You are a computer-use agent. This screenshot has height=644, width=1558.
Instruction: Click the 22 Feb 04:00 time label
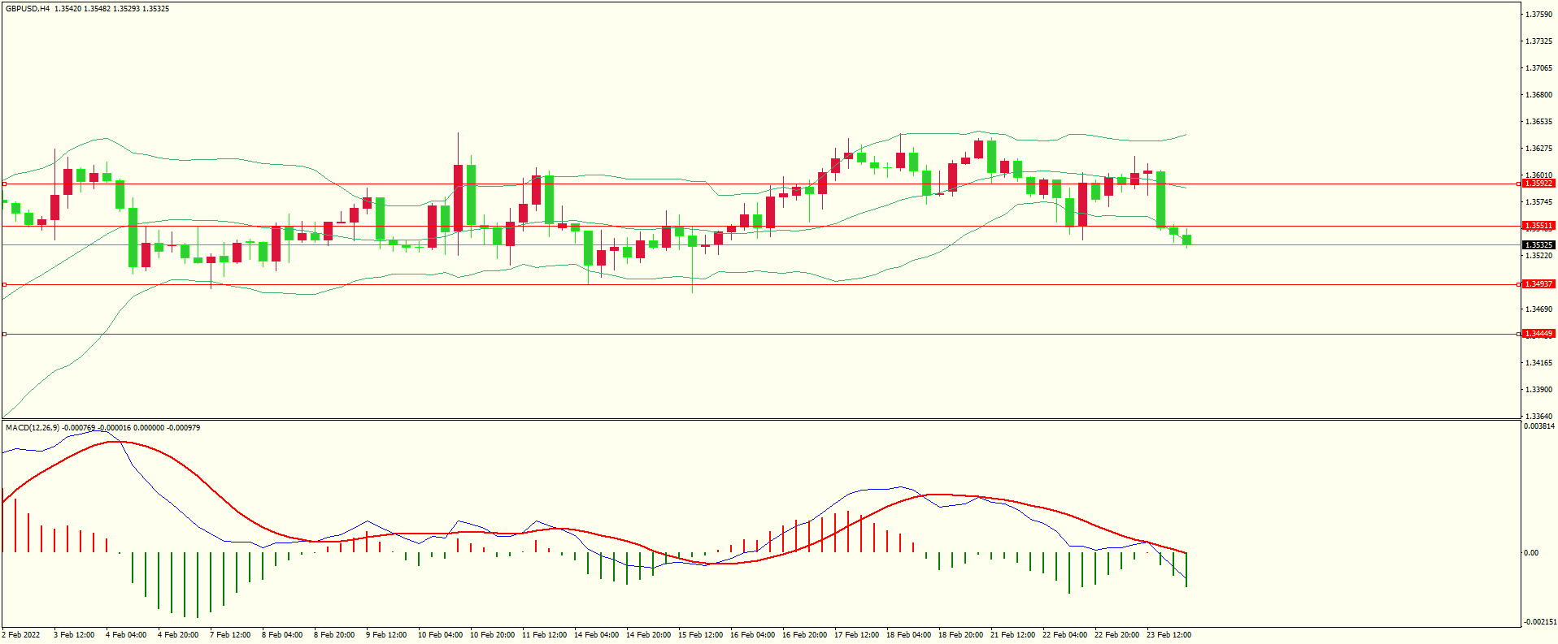1064,635
